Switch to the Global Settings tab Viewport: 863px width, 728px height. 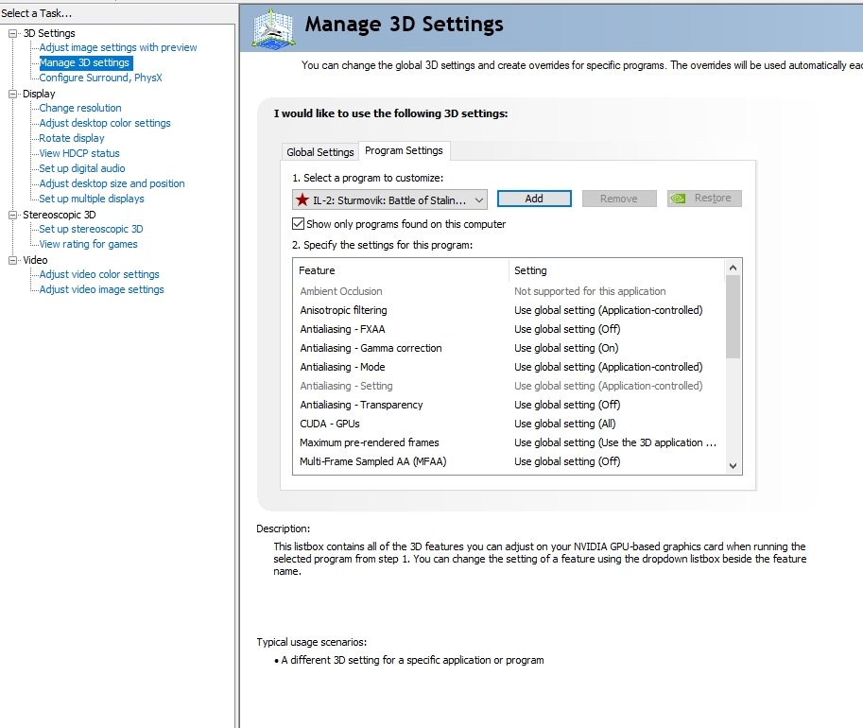point(319,152)
